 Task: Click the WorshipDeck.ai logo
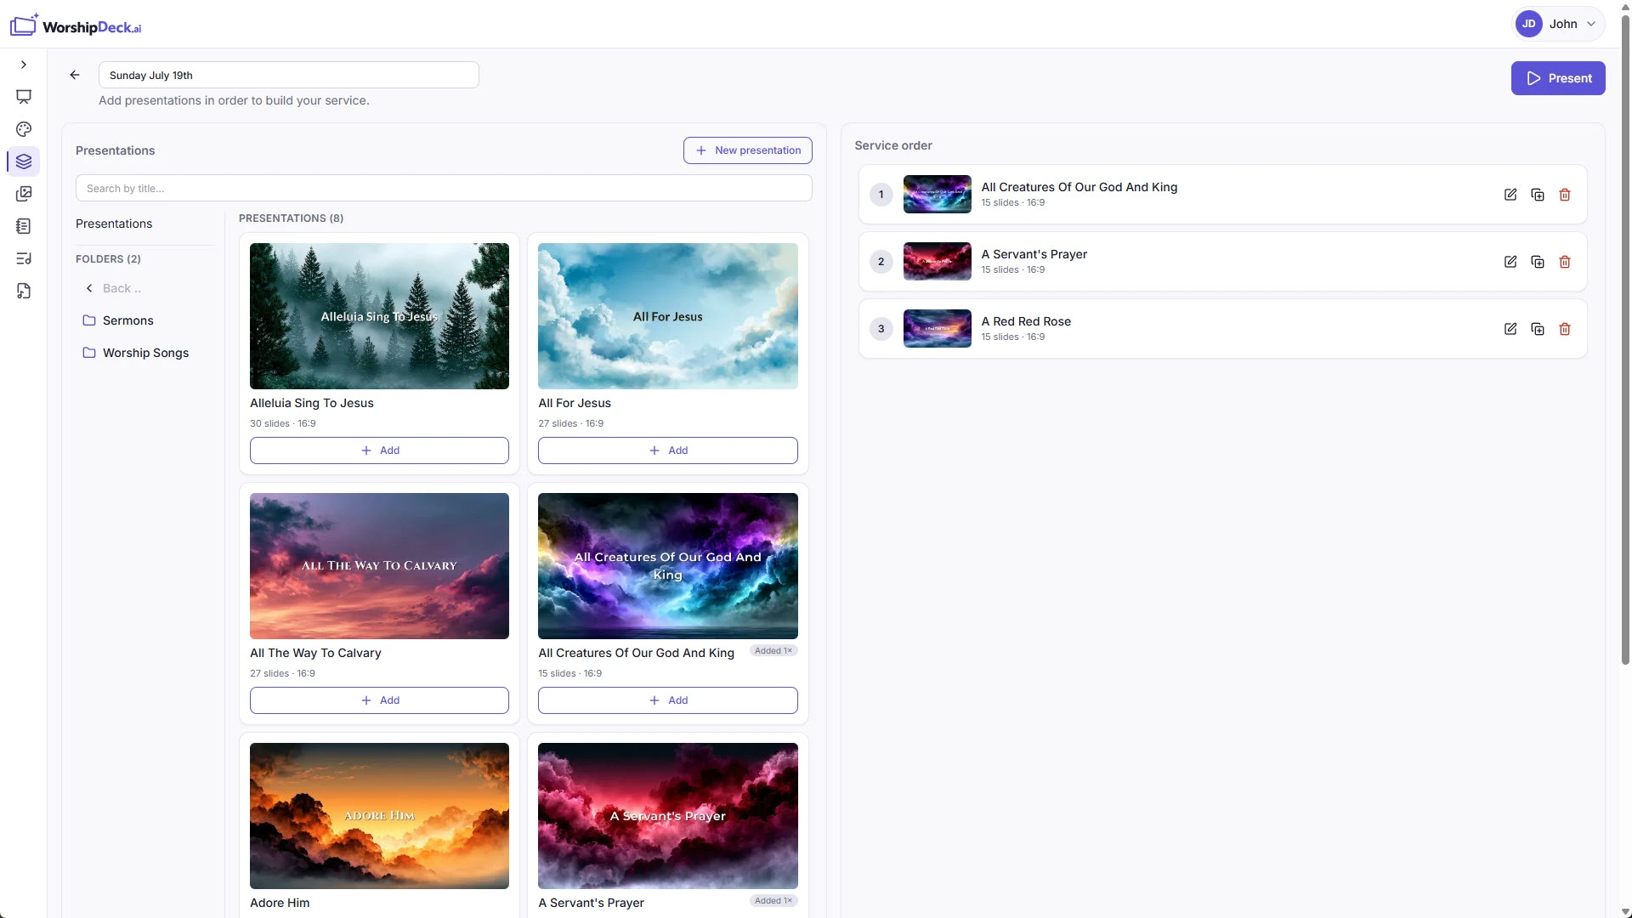76,26
